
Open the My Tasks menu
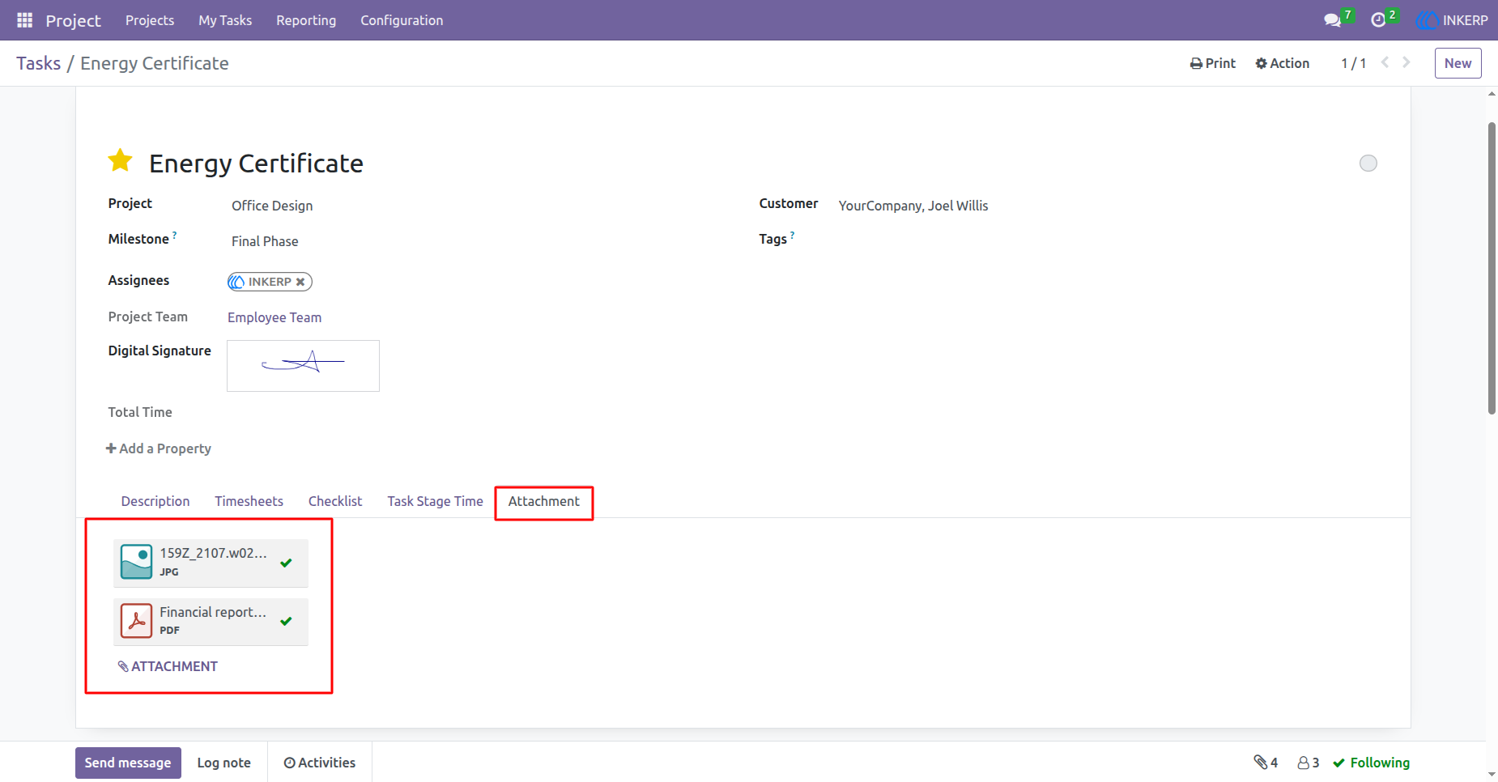225,20
